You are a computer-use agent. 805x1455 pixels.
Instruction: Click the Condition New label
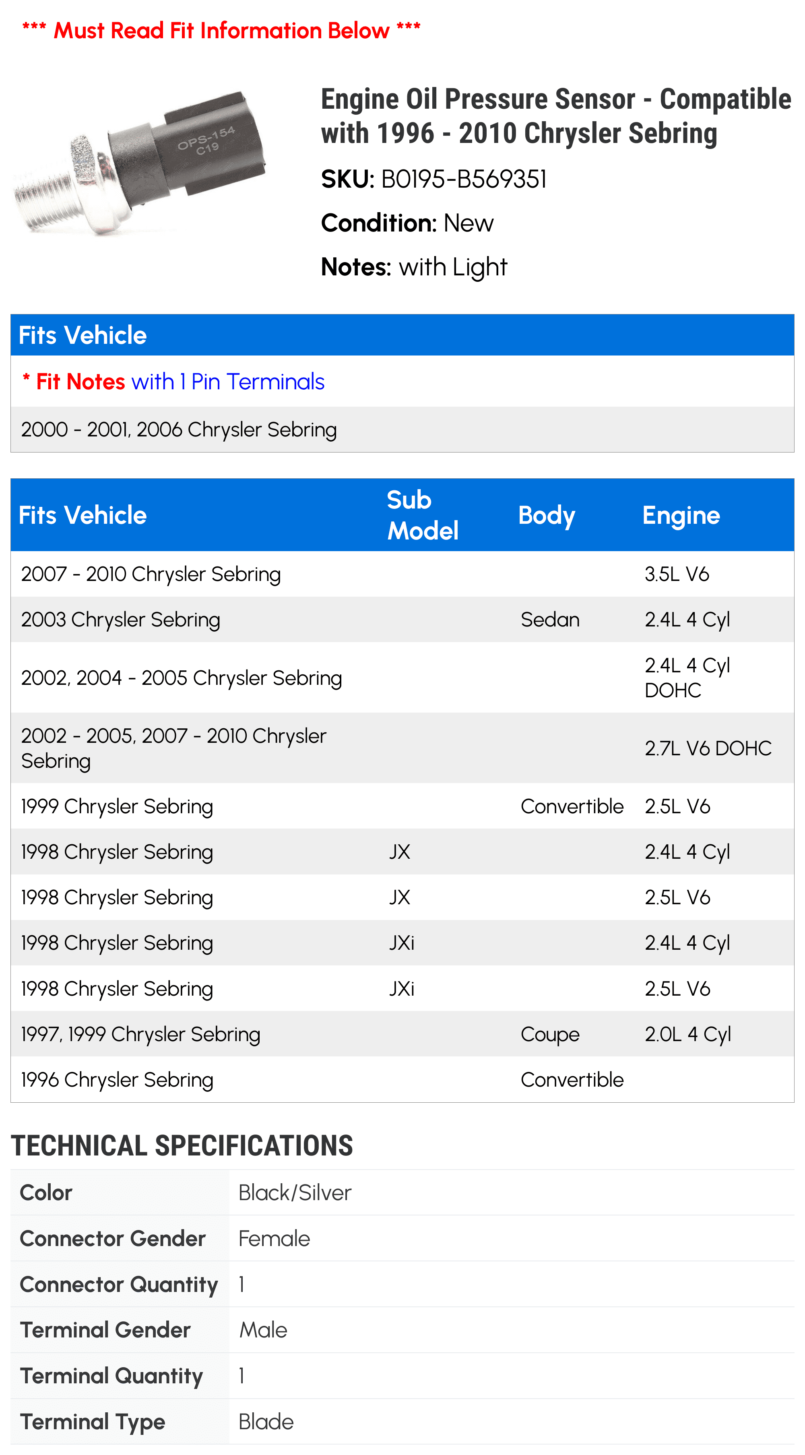(x=407, y=223)
